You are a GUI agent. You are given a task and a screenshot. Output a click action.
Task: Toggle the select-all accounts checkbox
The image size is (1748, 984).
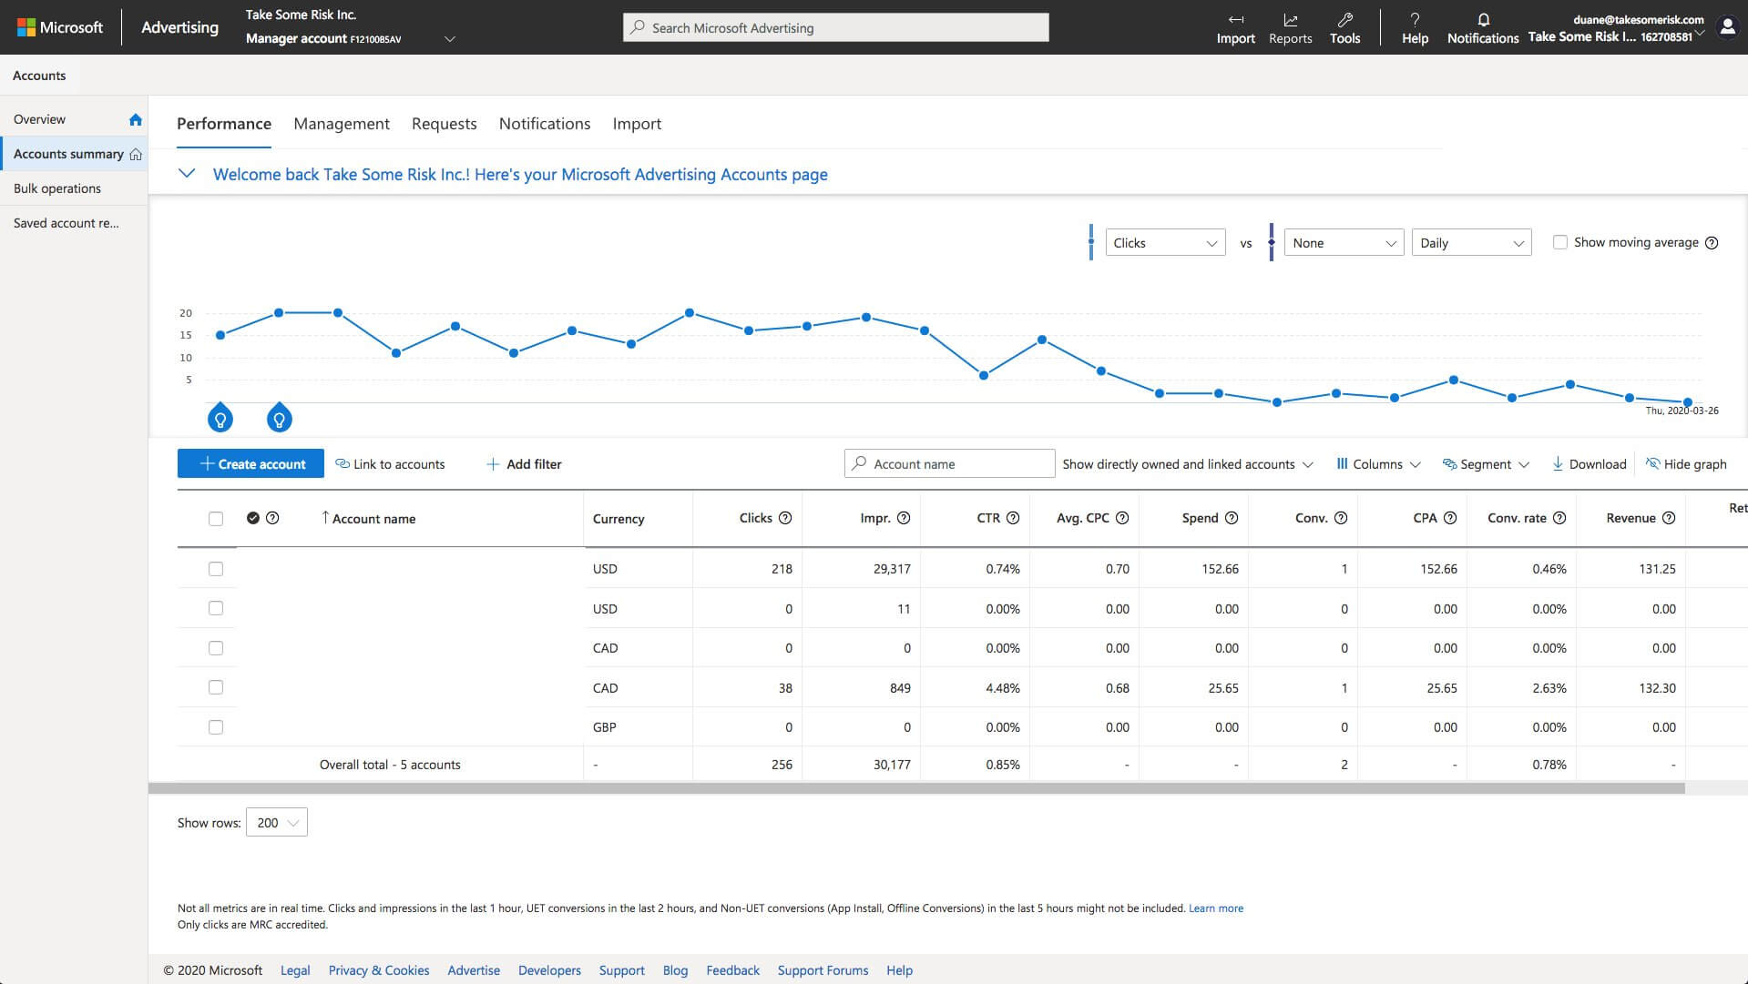(x=216, y=519)
